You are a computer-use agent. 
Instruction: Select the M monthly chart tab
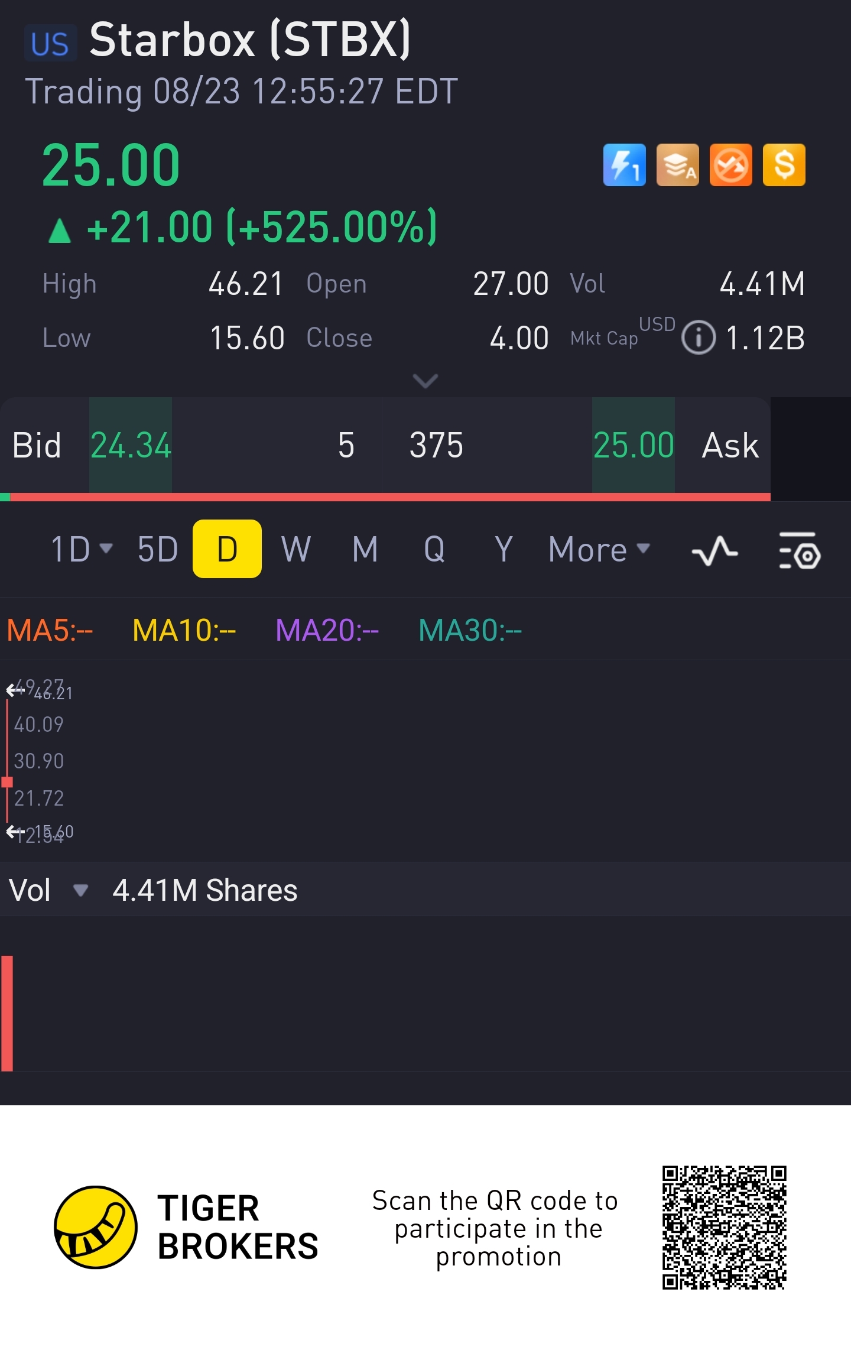click(x=365, y=549)
